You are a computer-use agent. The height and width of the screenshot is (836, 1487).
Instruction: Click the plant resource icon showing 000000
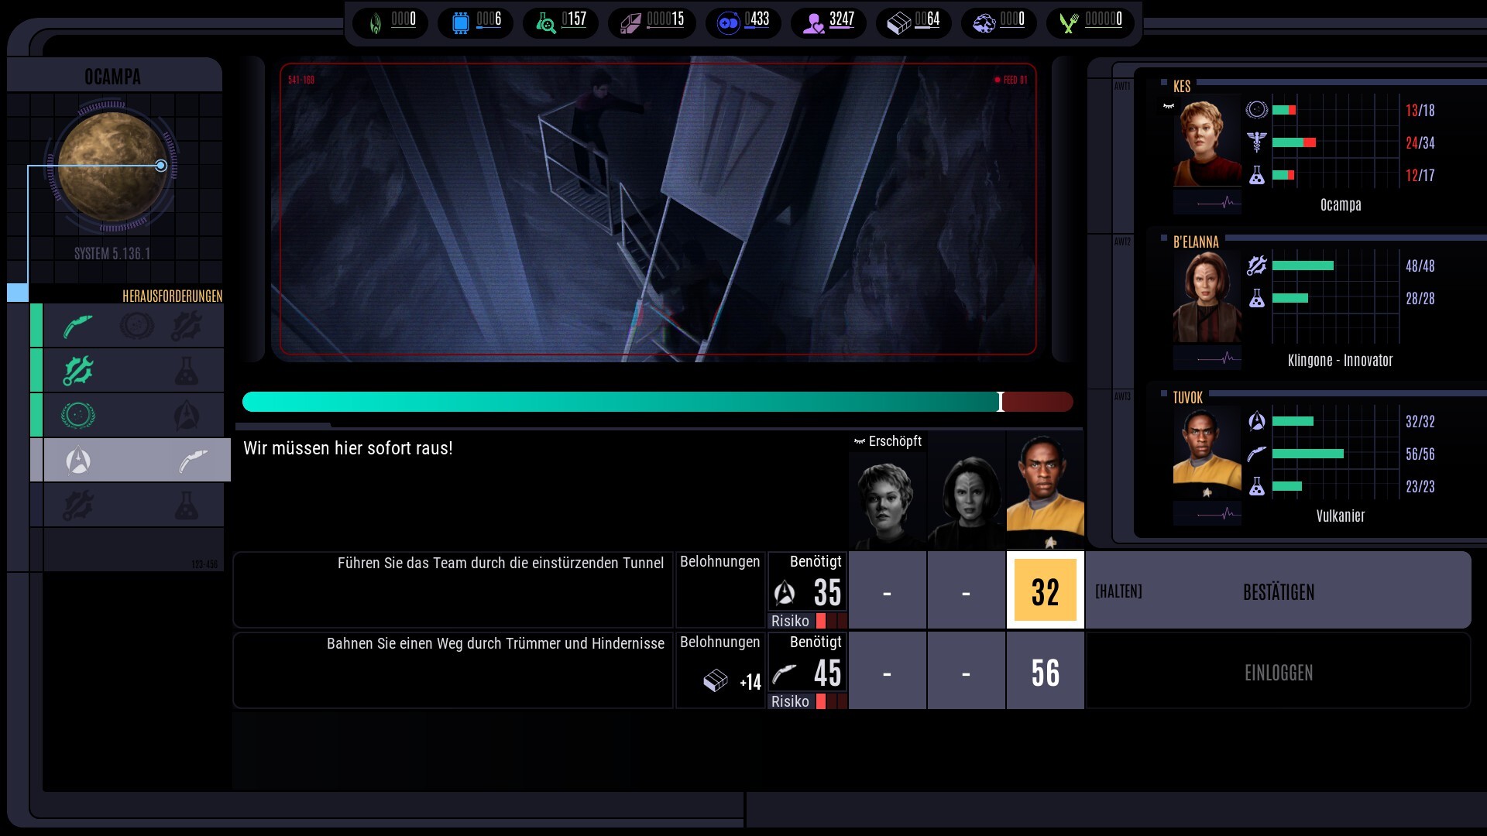1069,24
